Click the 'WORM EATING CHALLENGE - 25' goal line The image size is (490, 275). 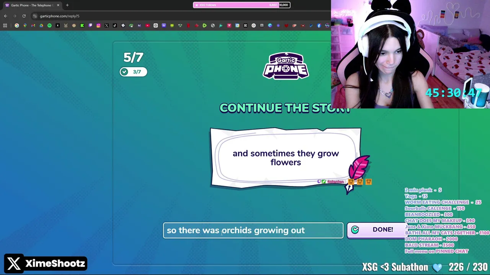pyautogui.click(x=443, y=202)
